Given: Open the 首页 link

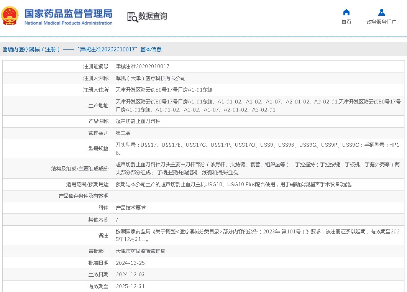Looking at the screenshot, I should pyautogui.click(x=346, y=22).
